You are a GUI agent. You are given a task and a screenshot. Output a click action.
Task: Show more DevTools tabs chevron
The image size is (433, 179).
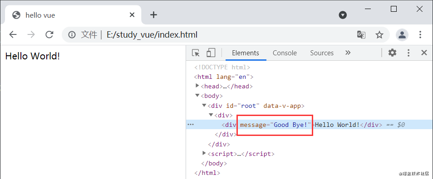pyautogui.click(x=348, y=53)
